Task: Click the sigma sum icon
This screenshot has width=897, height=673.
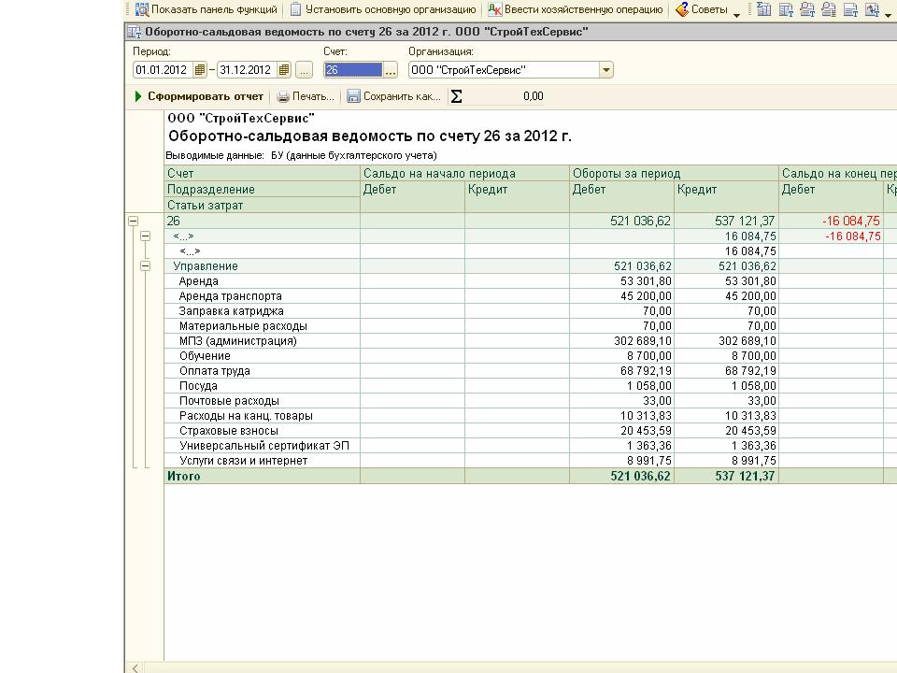Action: click(x=456, y=96)
